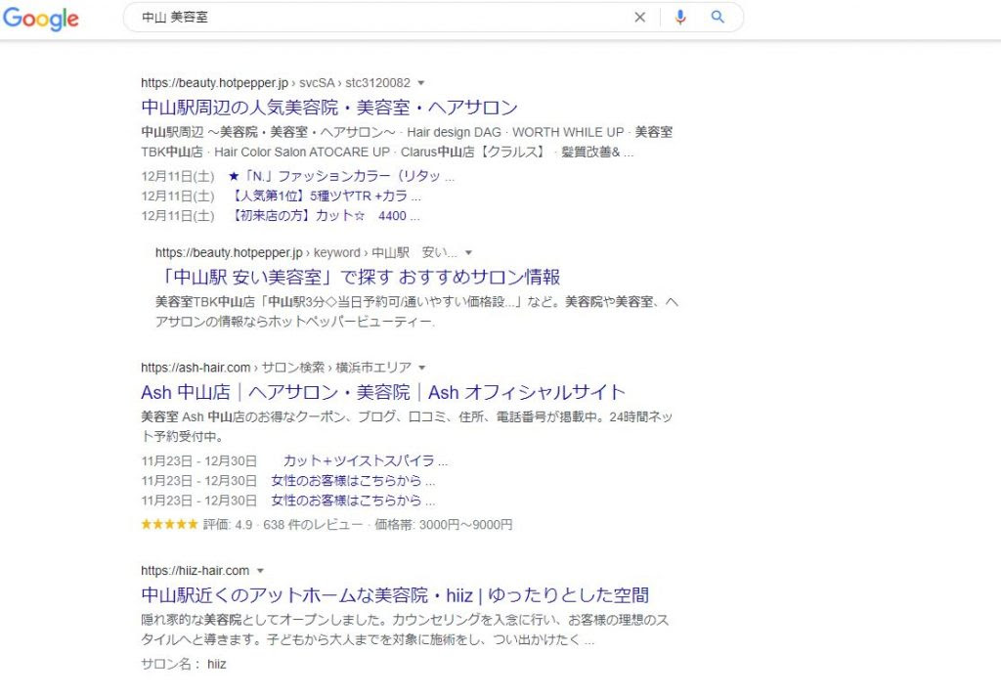Open hiiz アットホームな美容院 result title
Screen dimensions: 1001x698
pyautogui.click(x=395, y=595)
